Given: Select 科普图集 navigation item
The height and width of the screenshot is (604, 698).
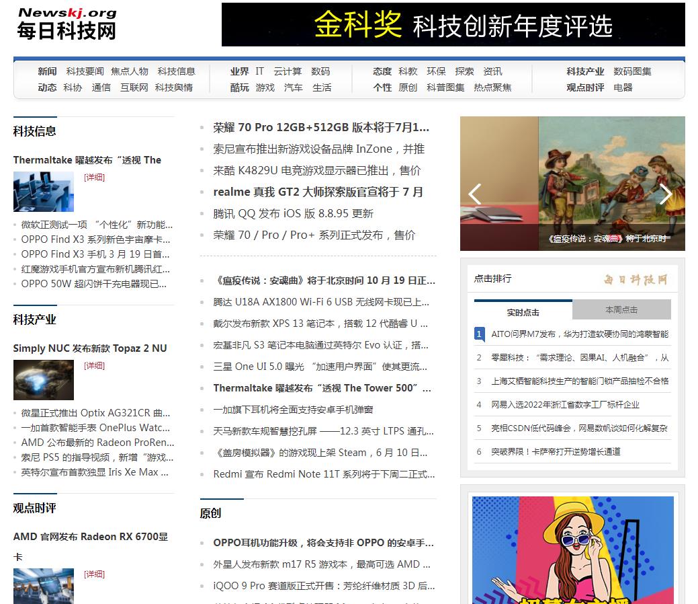Looking at the screenshot, I should click(445, 87).
